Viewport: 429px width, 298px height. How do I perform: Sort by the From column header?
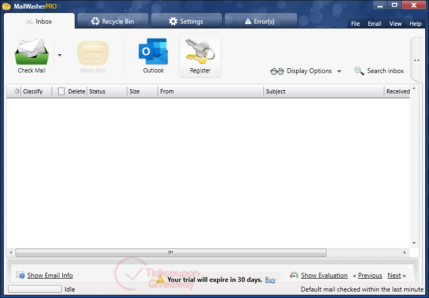[x=167, y=91]
